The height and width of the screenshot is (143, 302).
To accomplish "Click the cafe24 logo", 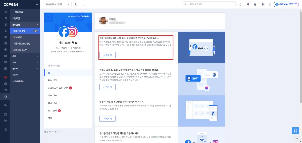I will (10, 4).
